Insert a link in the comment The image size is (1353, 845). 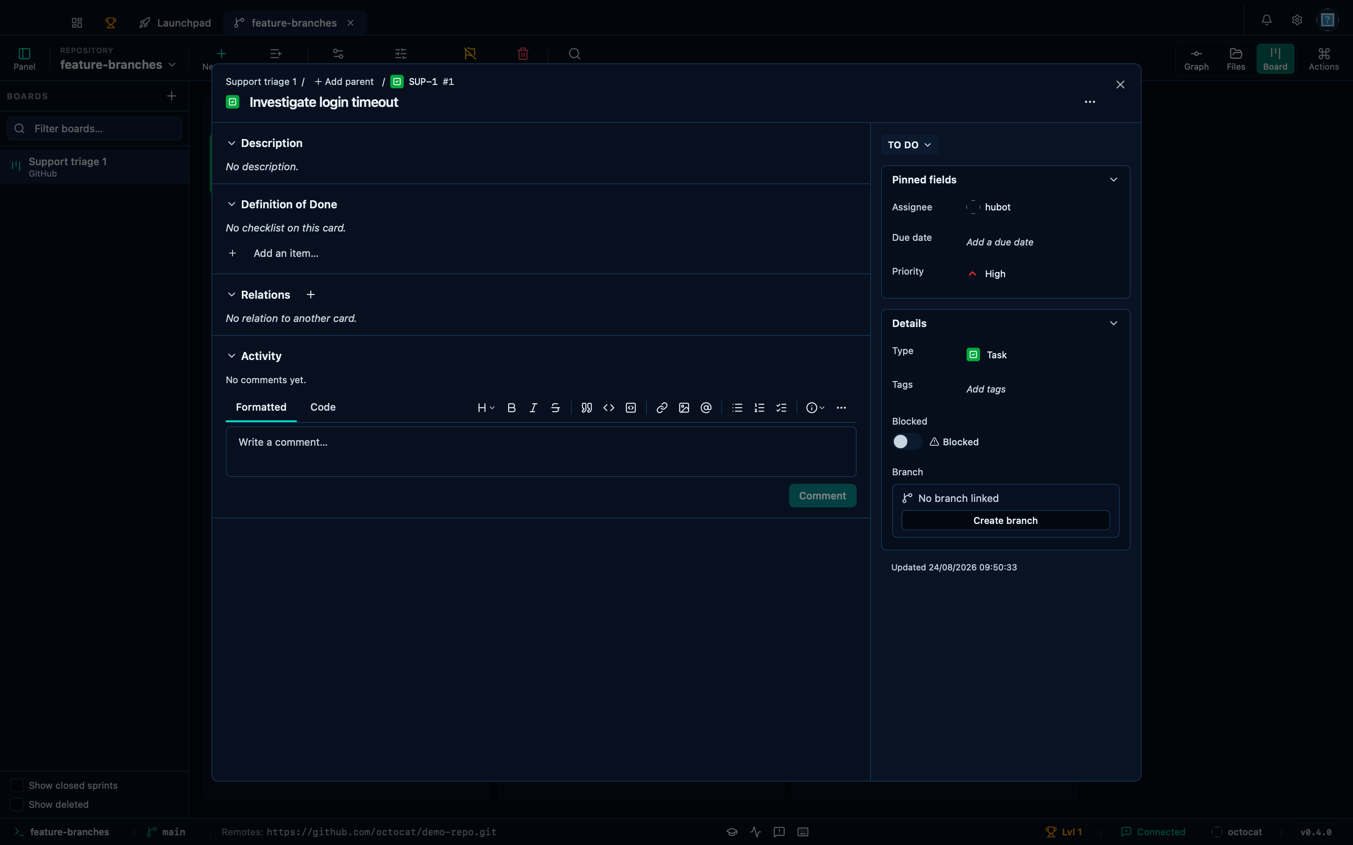(662, 408)
